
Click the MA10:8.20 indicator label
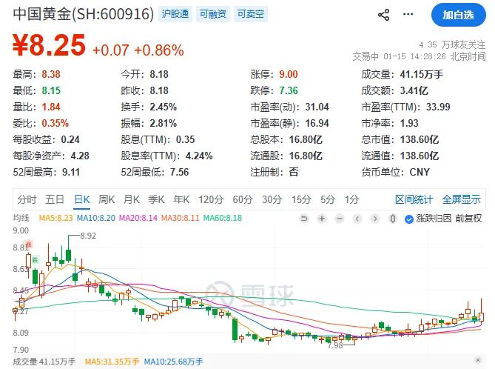[x=96, y=218]
